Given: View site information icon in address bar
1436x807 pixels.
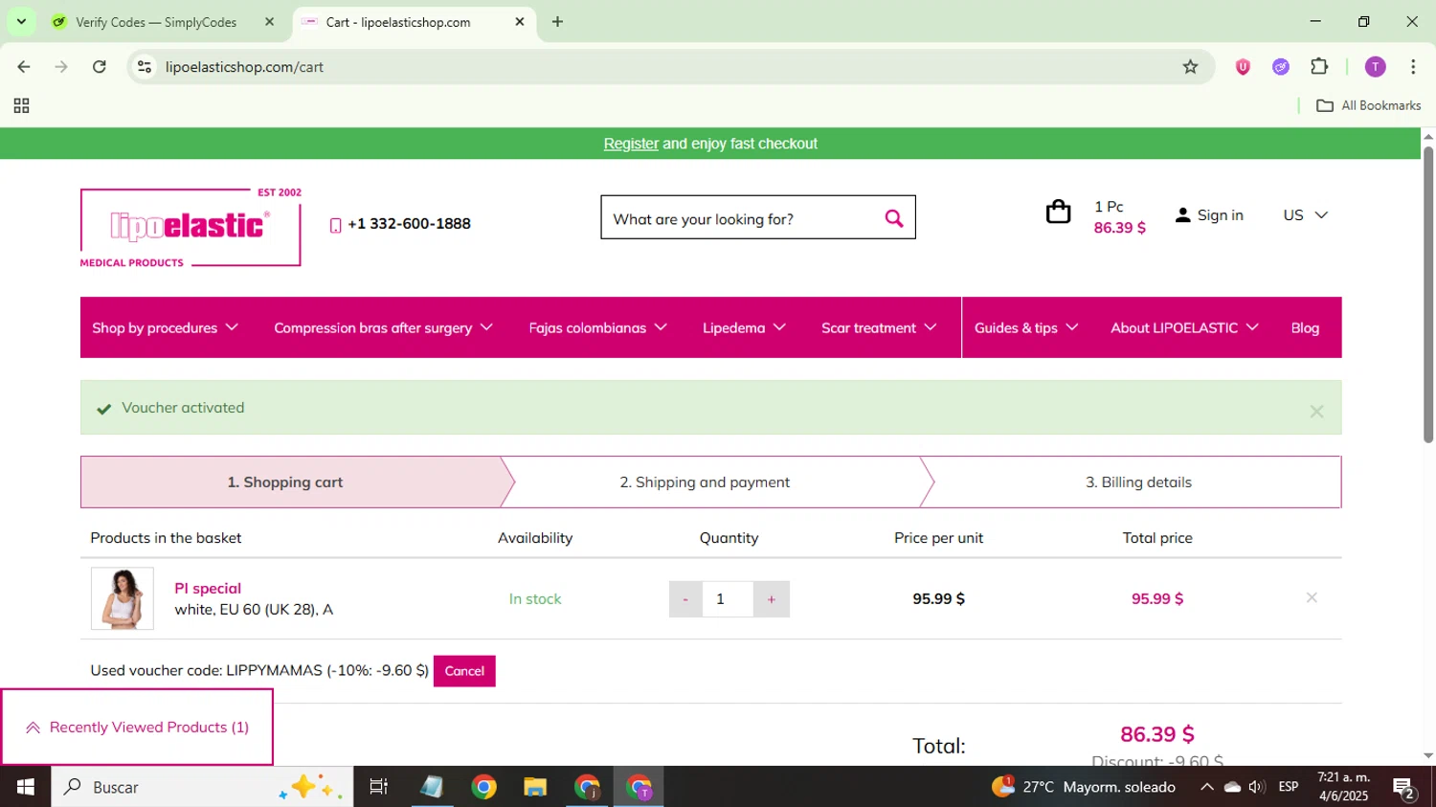Looking at the screenshot, I should (x=145, y=67).
